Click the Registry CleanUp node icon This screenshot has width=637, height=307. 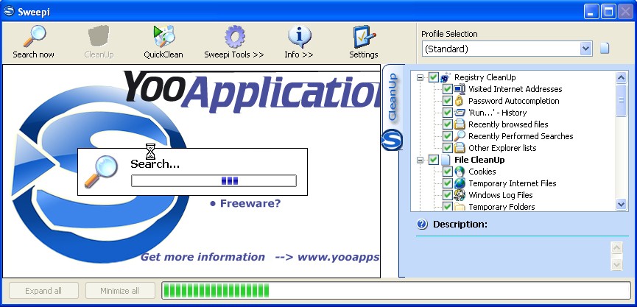click(x=446, y=77)
